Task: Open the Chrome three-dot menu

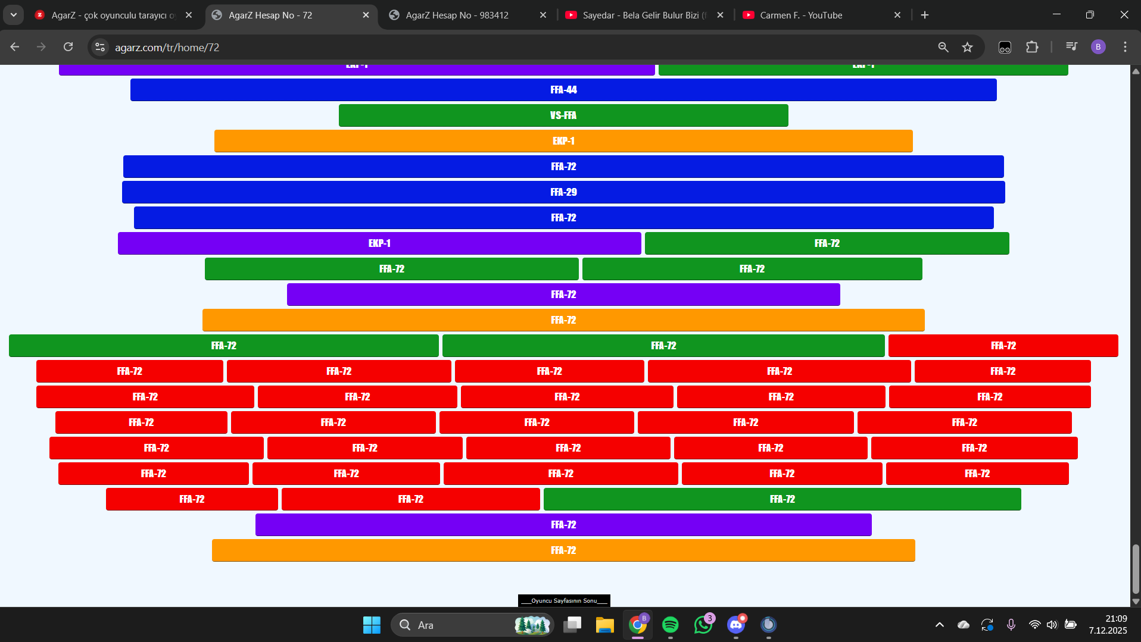Action: tap(1125, 47)
